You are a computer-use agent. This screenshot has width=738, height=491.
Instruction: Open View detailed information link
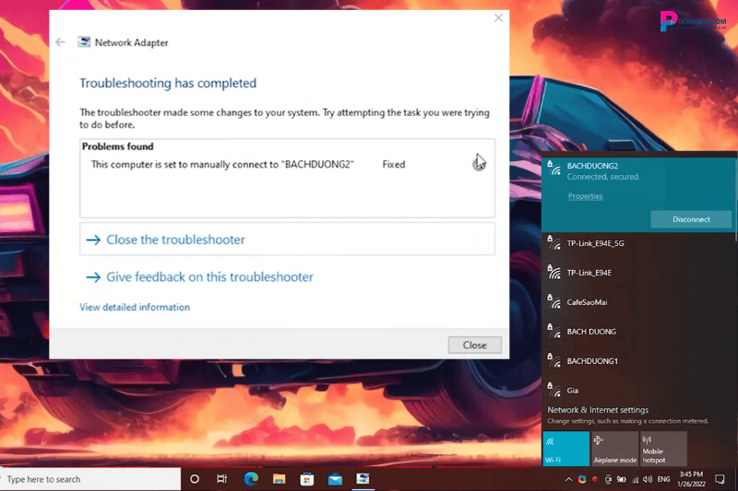pos(135,307)
